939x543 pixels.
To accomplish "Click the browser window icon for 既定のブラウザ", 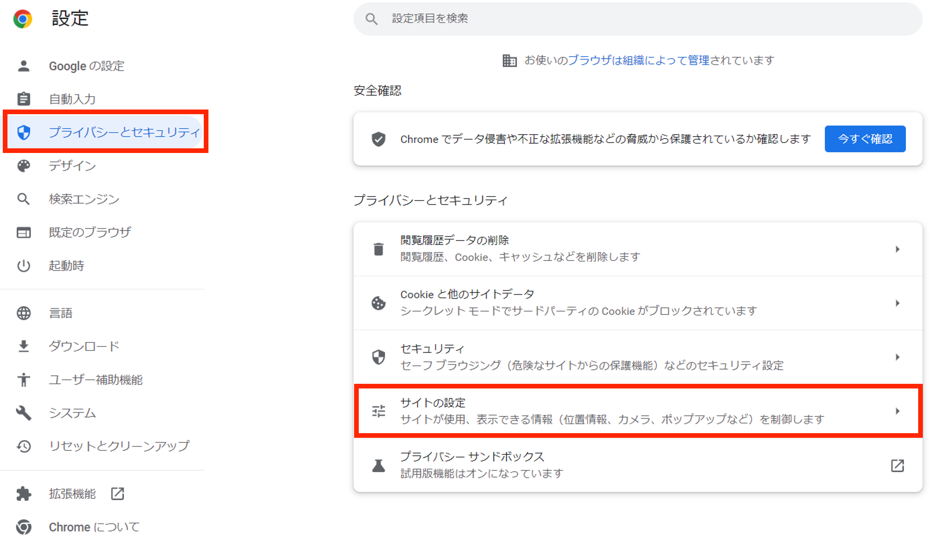I will (x=24, y=232).
